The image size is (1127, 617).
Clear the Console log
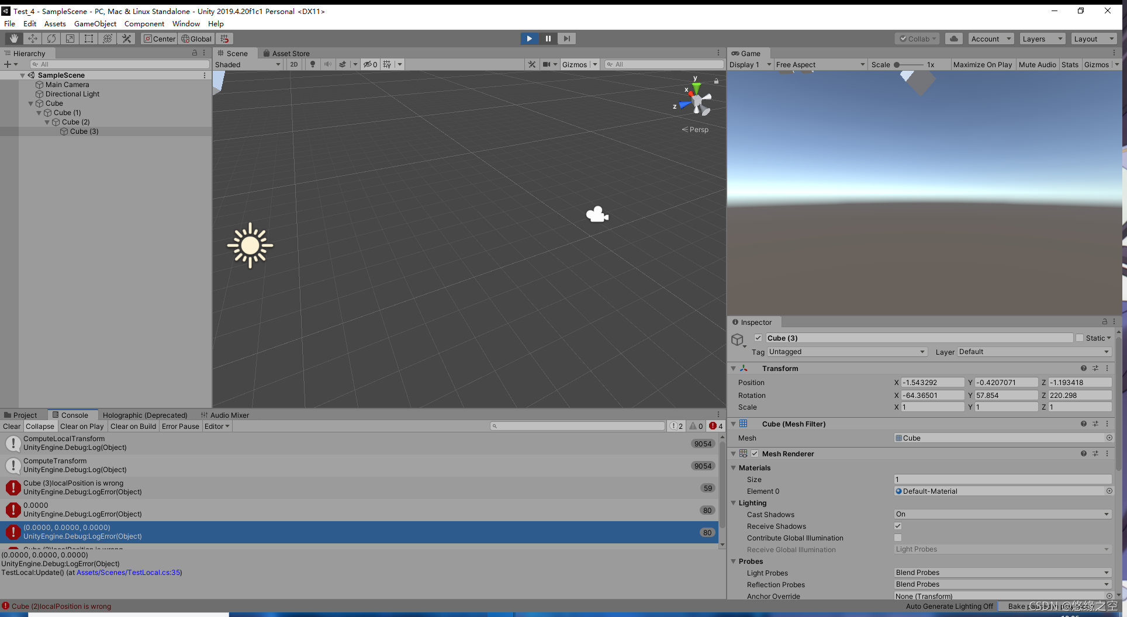click(x=12, y=426)
